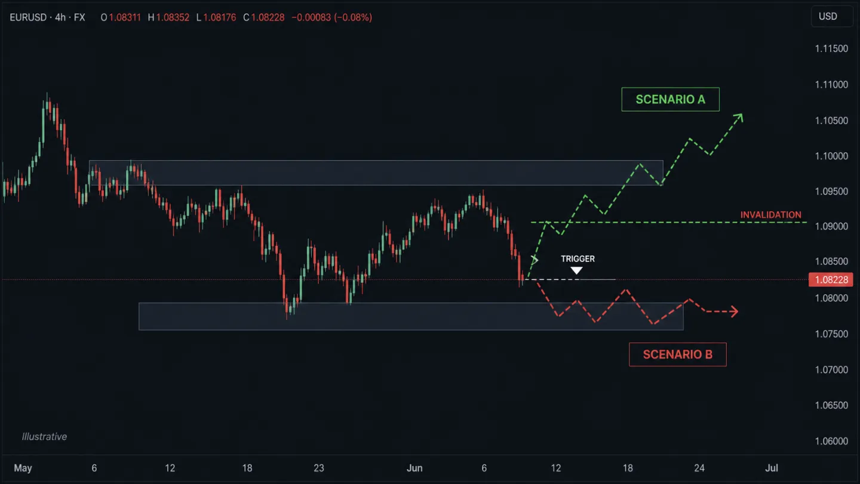This screenshot has height=484, width=860.
Task: Click the 1.06000 price axis label
Action: pos(831,442)
